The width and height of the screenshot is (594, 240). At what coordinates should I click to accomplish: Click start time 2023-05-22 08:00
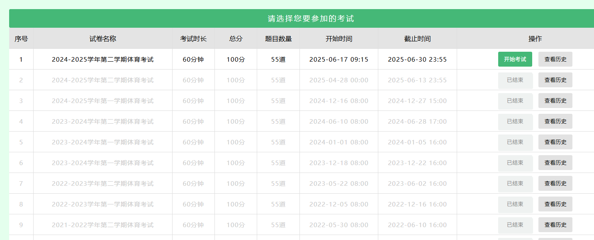click(339, 184)
